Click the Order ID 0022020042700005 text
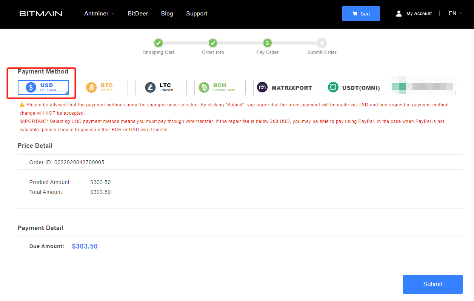Screen dimensions: 474x301 (x=67, y=163)
